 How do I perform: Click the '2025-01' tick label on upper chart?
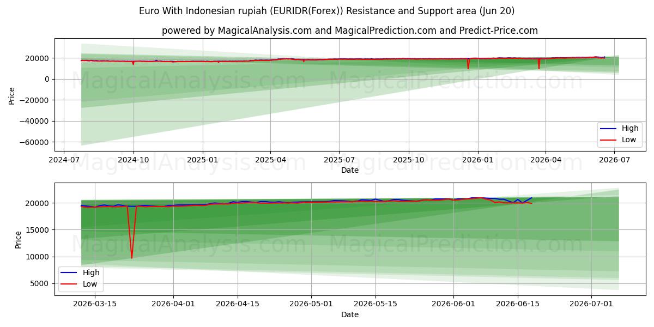coord(203,160)
